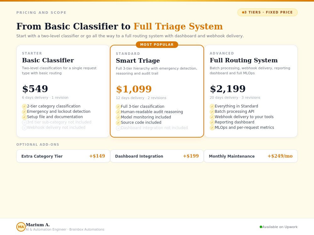The width and height of the screenshot is (314, 235).
Task: Click the 'Full Routing System' plan title
Action: (x=244, y=60)
